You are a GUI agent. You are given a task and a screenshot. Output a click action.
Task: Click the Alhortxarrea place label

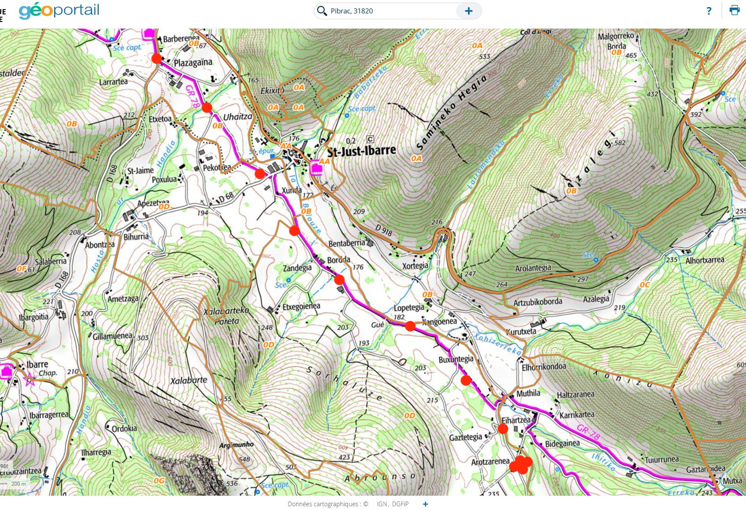(705, 260)
